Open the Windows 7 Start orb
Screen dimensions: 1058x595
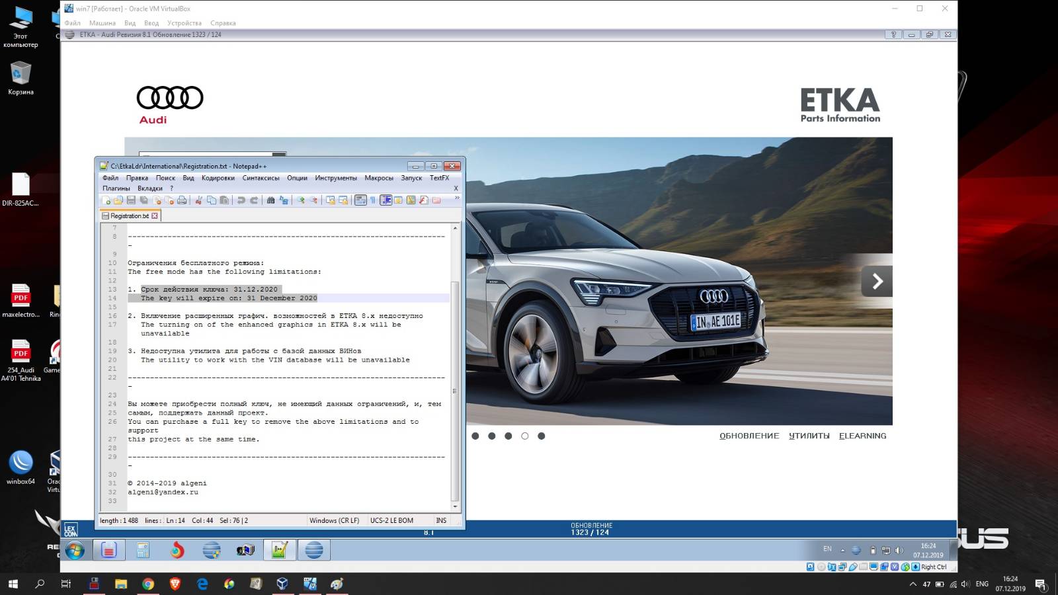pos(75,550)
